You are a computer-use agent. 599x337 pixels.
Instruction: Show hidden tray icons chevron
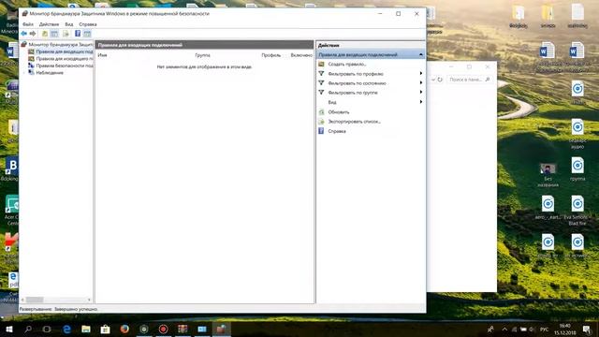coord(504,329)
